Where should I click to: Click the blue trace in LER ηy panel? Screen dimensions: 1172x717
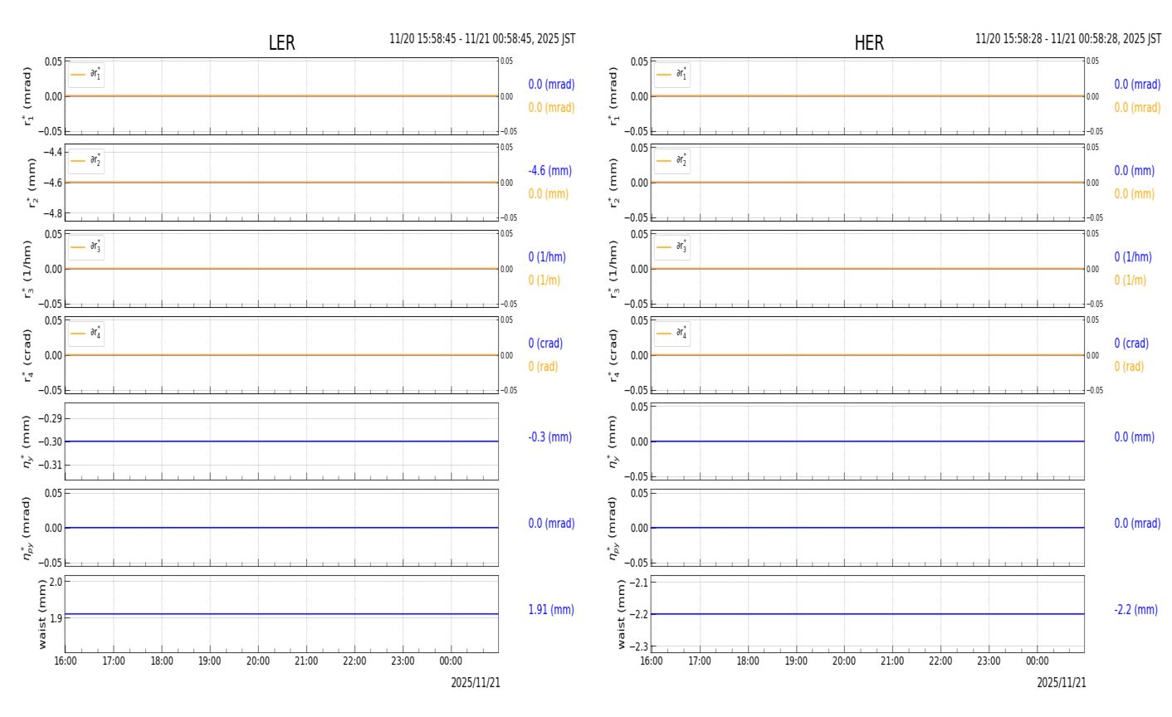pyautogui.click(x=281, y=441)
